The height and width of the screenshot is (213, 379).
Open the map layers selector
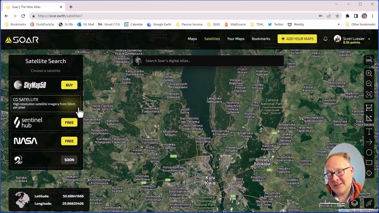[354, 204]
